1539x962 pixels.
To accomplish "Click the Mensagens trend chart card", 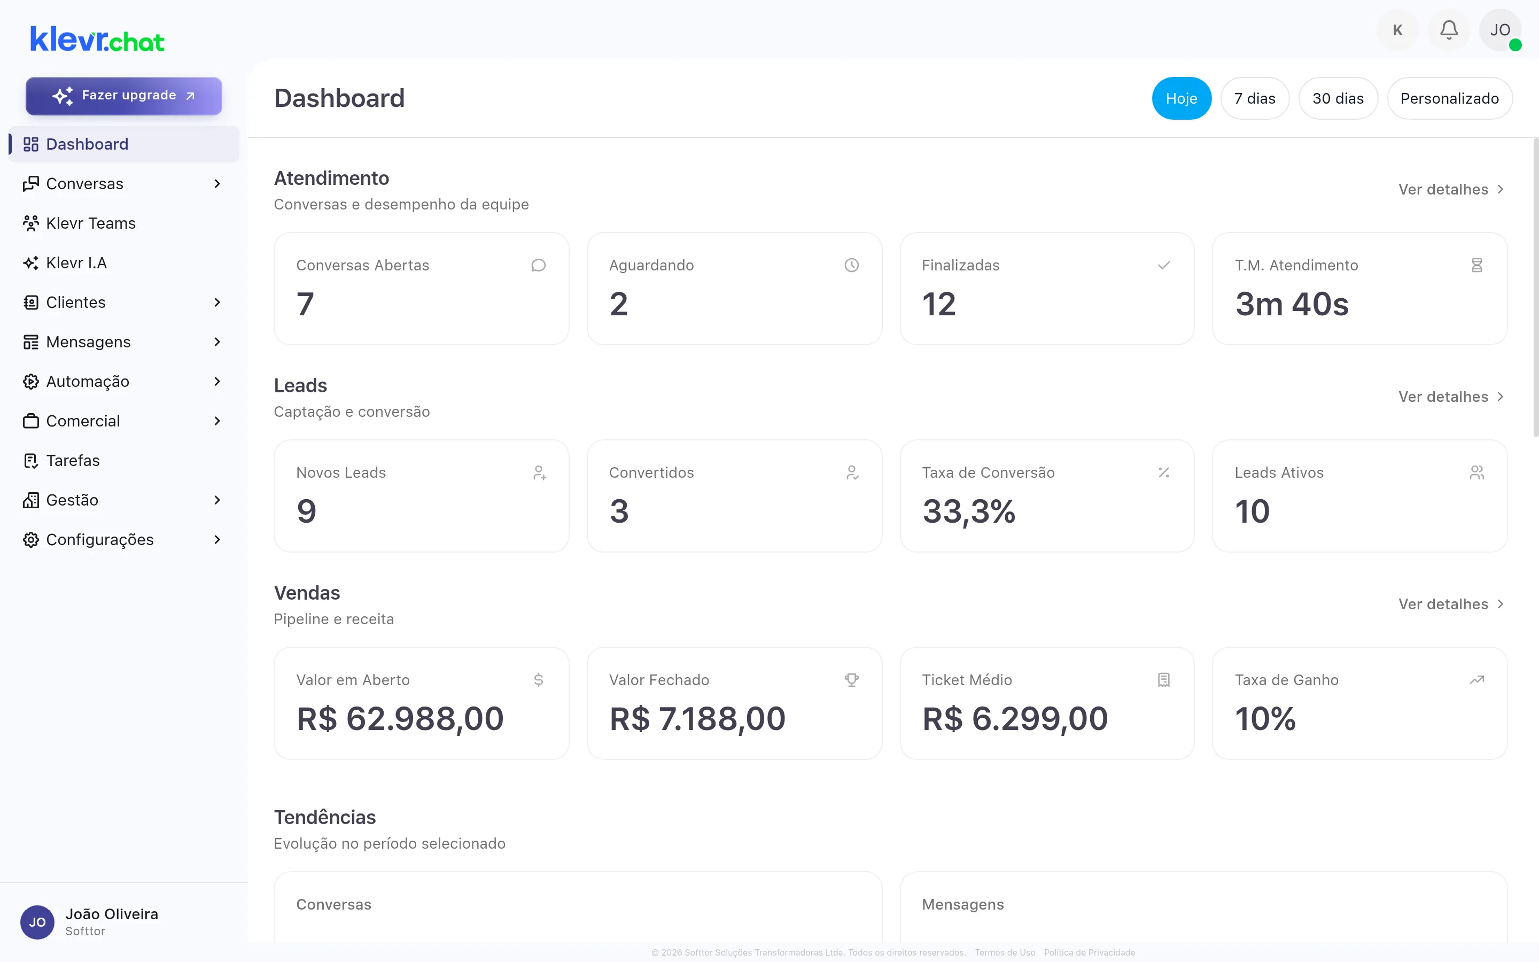I will pyautogui.click(x=1203, y=907).
